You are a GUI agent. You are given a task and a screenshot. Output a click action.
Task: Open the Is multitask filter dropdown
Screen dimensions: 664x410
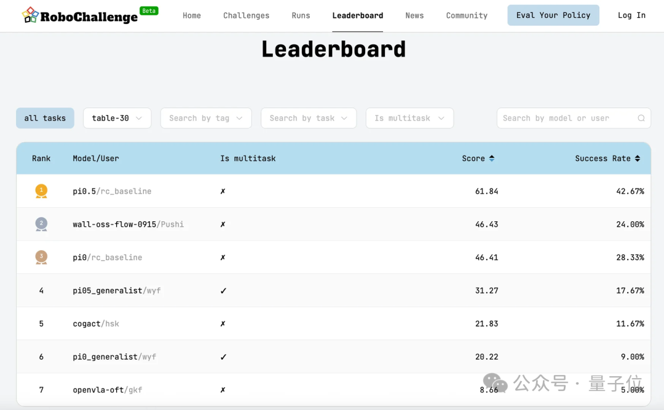pyautogui.click(x=409, y=118)
